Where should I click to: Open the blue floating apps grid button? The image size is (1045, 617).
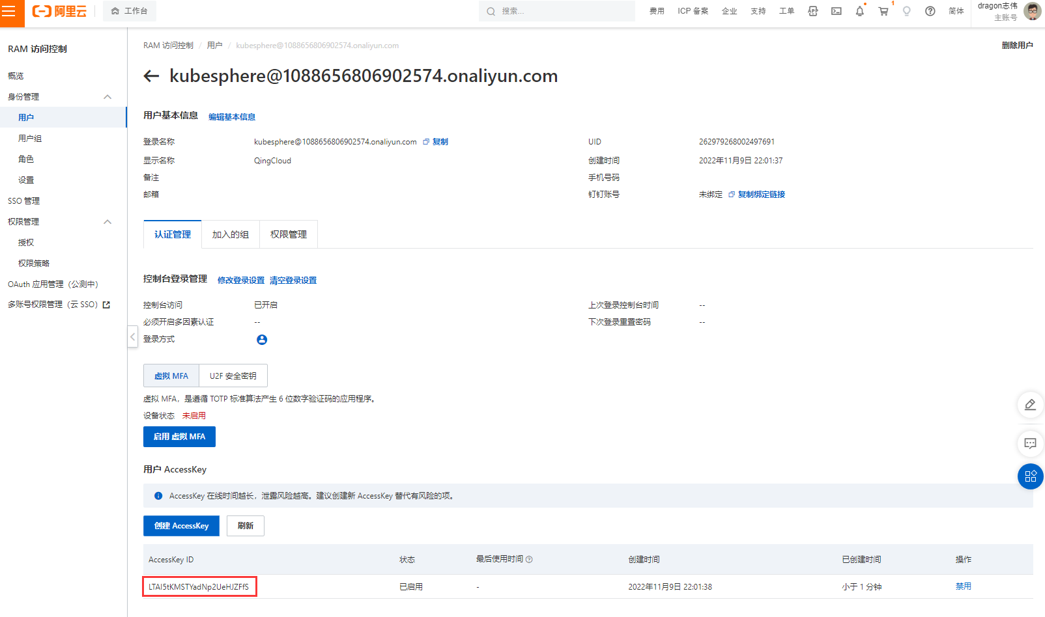1031,476
